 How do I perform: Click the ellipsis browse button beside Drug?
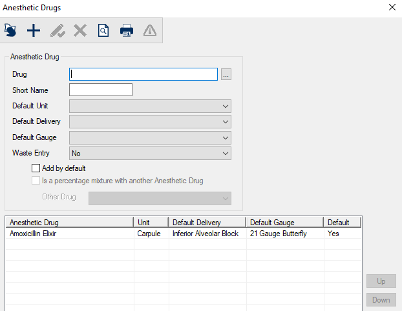pos(226,74)
